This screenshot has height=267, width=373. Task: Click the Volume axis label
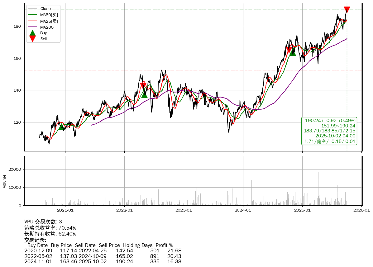click(x=4, y=181)
